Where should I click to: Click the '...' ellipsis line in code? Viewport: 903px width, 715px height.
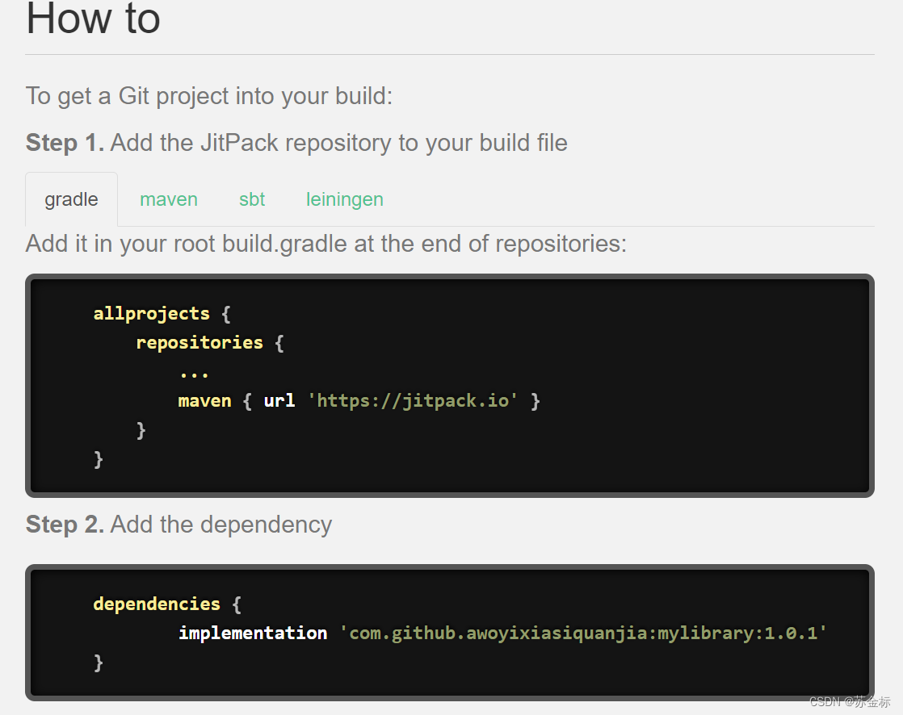click(x=194, y=375)
